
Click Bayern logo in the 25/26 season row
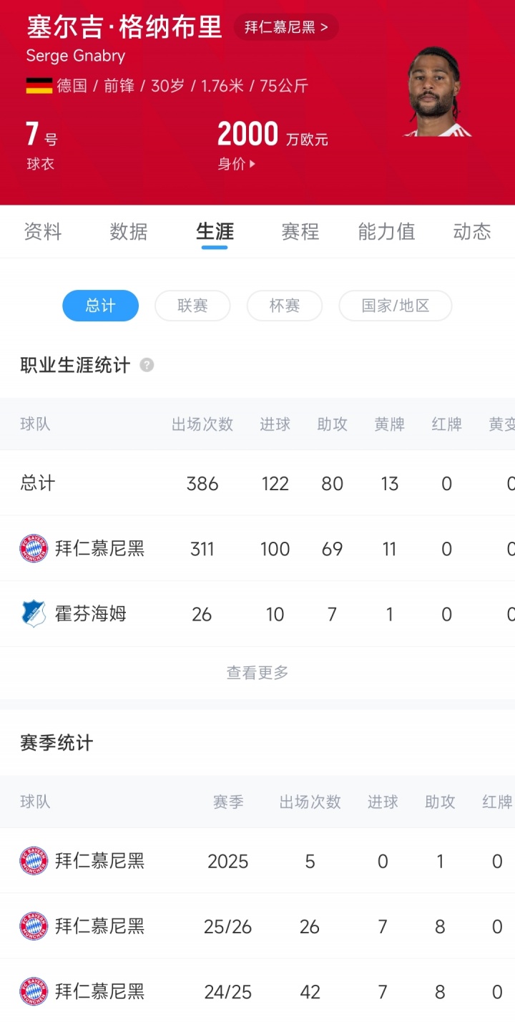click(x=34, y=927)
